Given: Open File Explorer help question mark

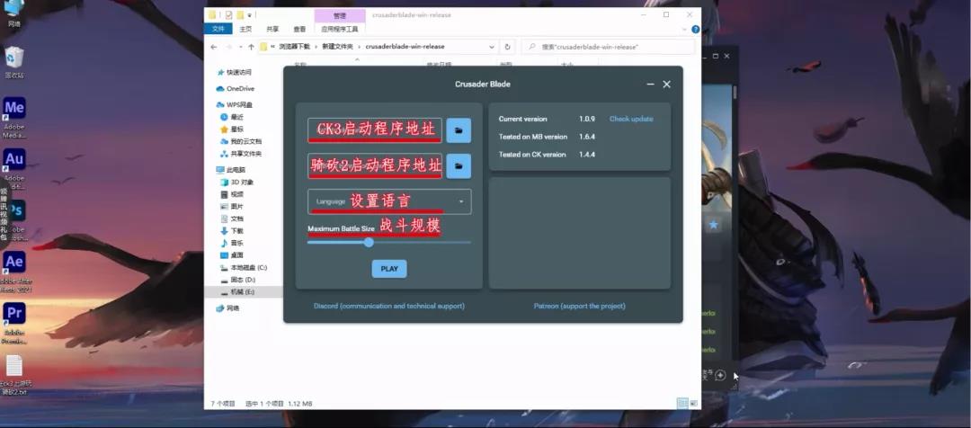Looking at the screenshot, I should pyautogui.click(x=695, y=29).
